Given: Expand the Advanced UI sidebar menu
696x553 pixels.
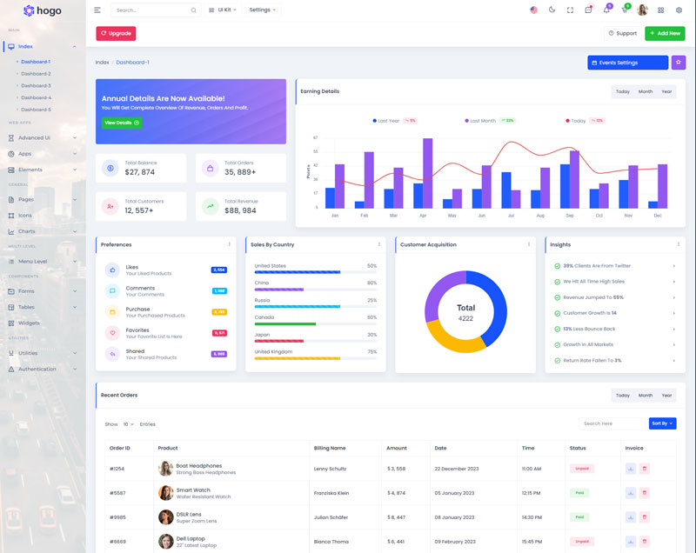Looking at the screenshot, I should pyautogui.click(x=43, y=137).
